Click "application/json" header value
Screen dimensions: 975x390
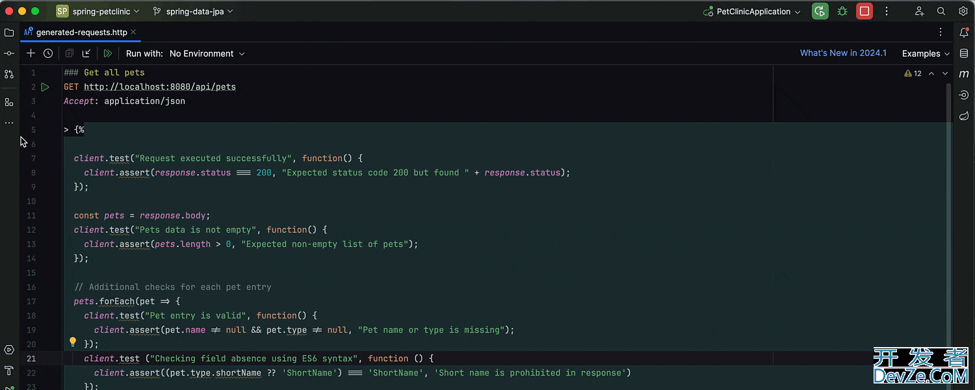click(x=144, y=101)
